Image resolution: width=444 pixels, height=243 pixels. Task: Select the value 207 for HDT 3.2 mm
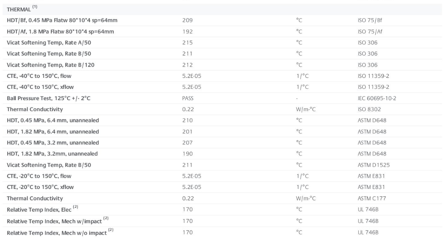click(187, 142)
